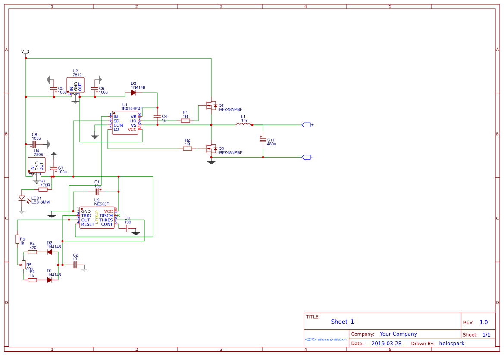Image resolution: width=504 pixels, height=356 pixels.
Task: Select the U3 NE555P timer chip
Action: click(x=97, y=218)
